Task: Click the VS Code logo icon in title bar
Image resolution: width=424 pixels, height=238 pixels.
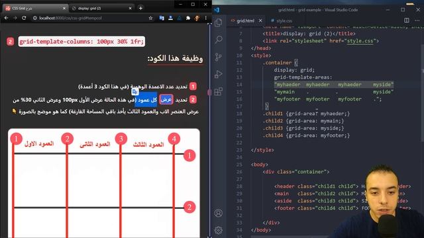Action: click(217, 10)
